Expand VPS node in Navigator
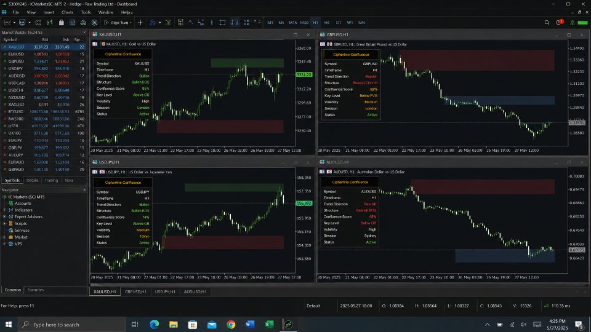The image size is (591, 332). (4, 244)
